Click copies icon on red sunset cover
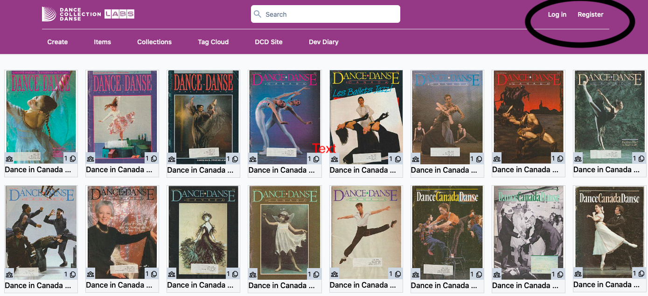This screenshot has width=648, height=296. pos(559,159)
